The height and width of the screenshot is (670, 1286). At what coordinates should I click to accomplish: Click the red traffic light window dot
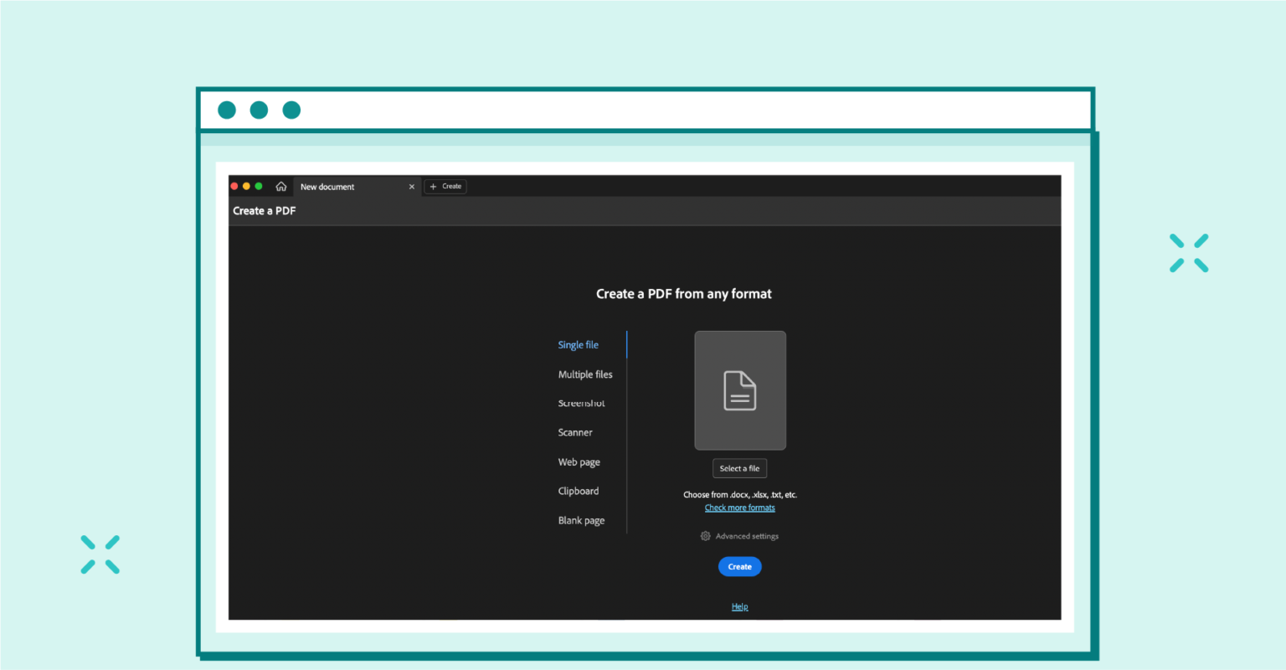[234, 185]
